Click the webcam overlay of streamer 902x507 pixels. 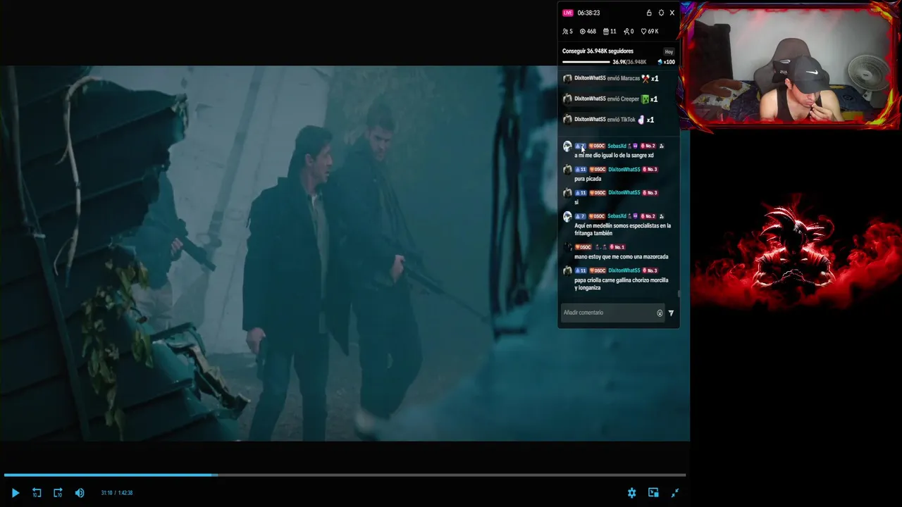[x=789, y=65]
